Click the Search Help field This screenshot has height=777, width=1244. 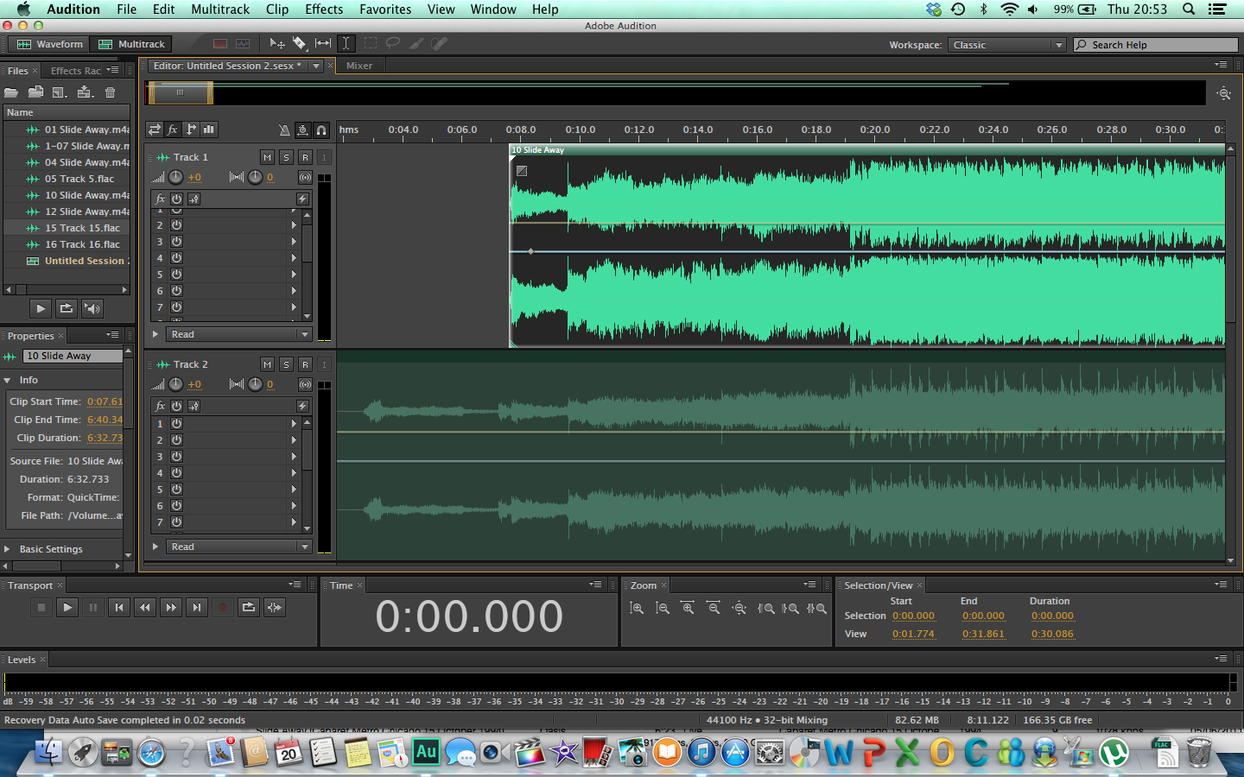tap(1155, 45)
